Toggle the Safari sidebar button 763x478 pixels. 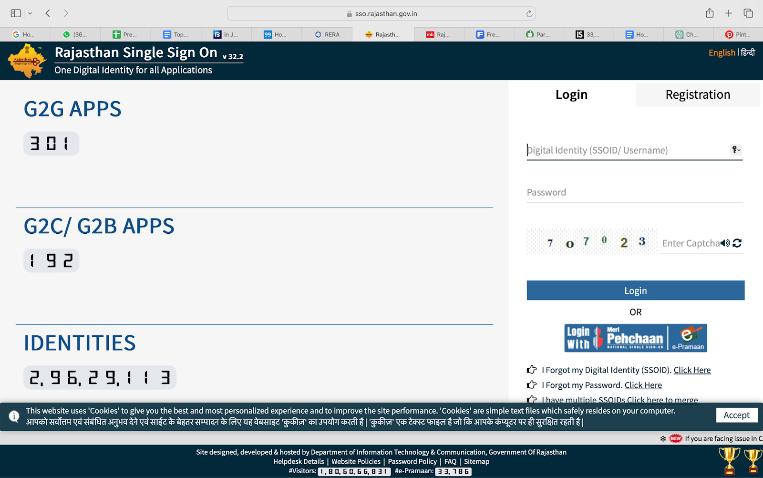(x=16, y=13)
